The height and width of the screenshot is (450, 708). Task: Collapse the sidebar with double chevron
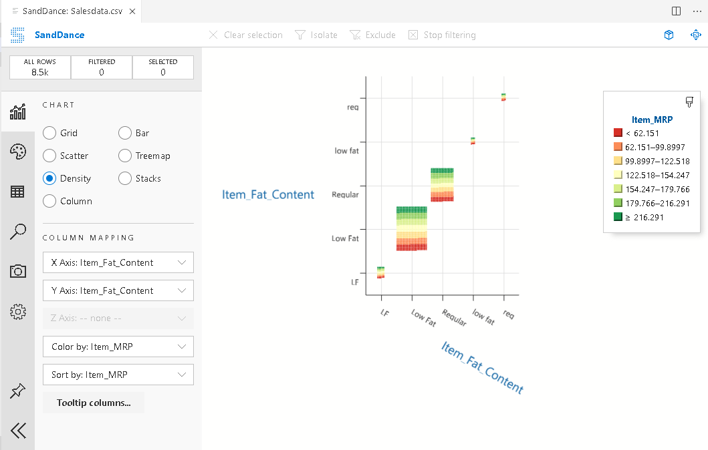coord(18,431)
